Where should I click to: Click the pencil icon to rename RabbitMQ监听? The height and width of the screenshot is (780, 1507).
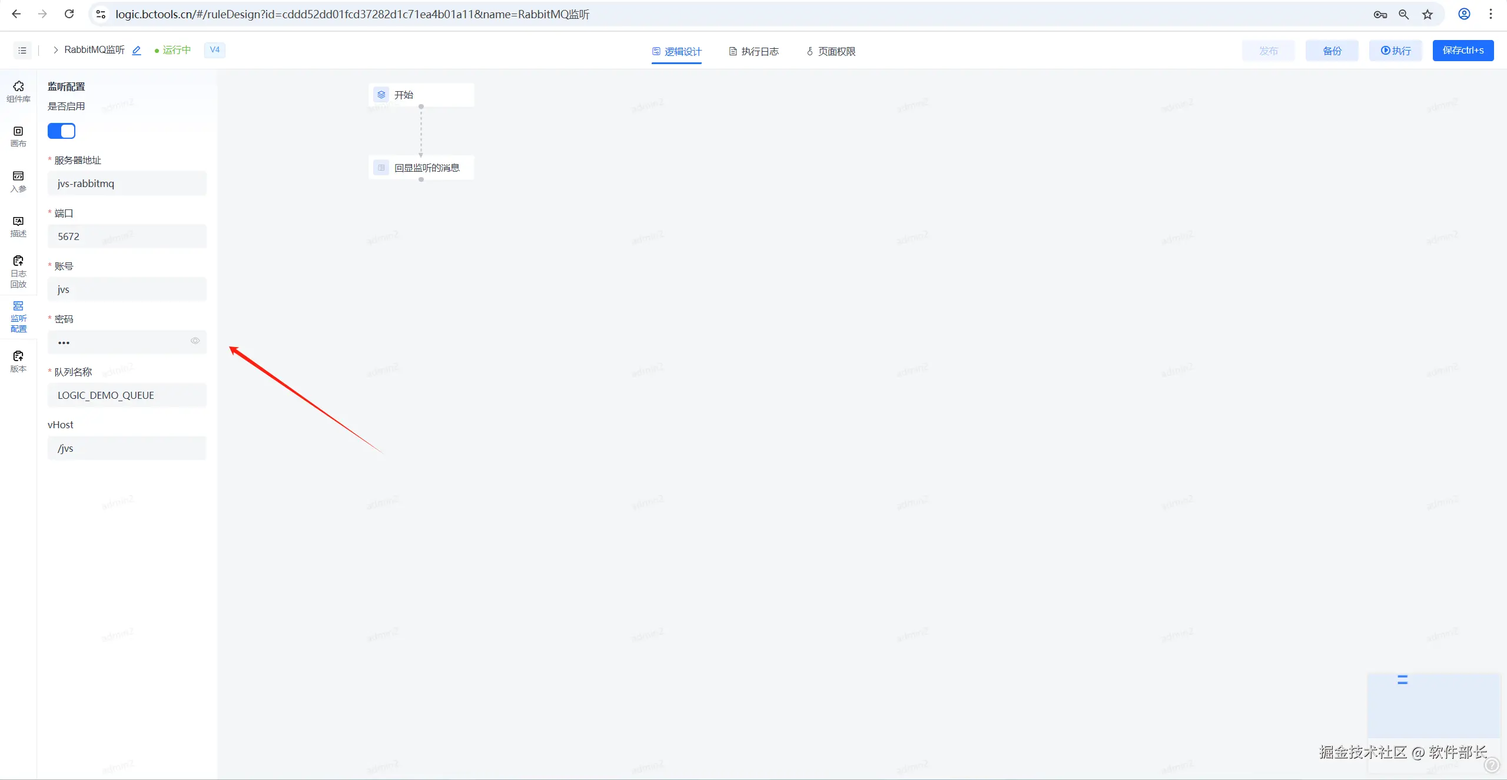(137, 51)
